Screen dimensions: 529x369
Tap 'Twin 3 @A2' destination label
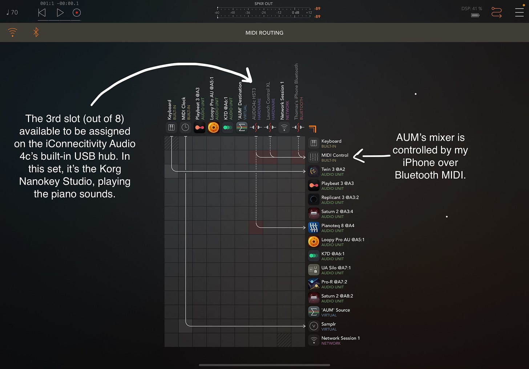[x=333, y=169]
